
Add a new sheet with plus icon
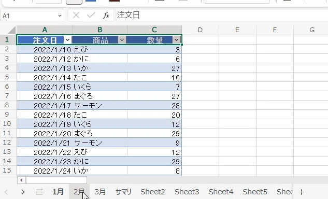tap(301, 192)
